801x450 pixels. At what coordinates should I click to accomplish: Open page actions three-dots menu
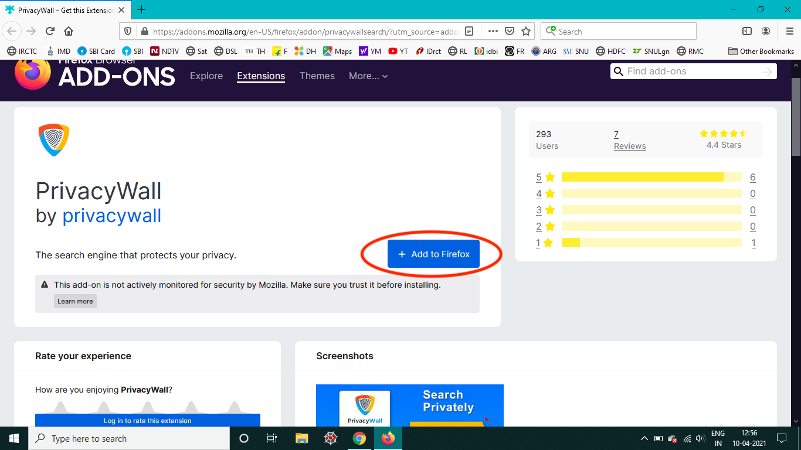coord(493,31)
